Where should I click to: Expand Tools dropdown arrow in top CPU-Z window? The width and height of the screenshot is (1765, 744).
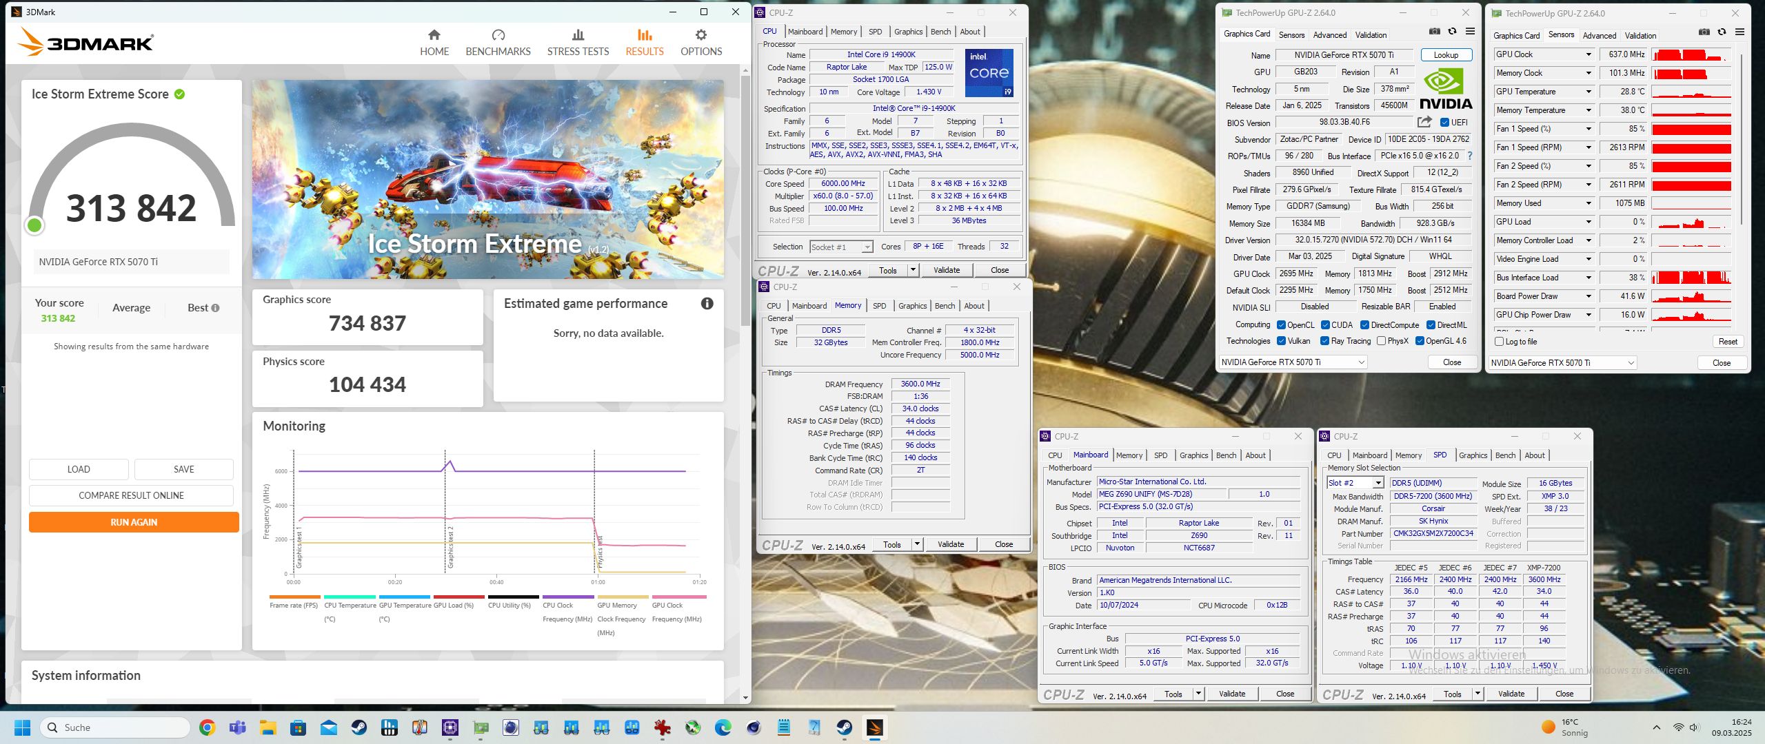913,270
